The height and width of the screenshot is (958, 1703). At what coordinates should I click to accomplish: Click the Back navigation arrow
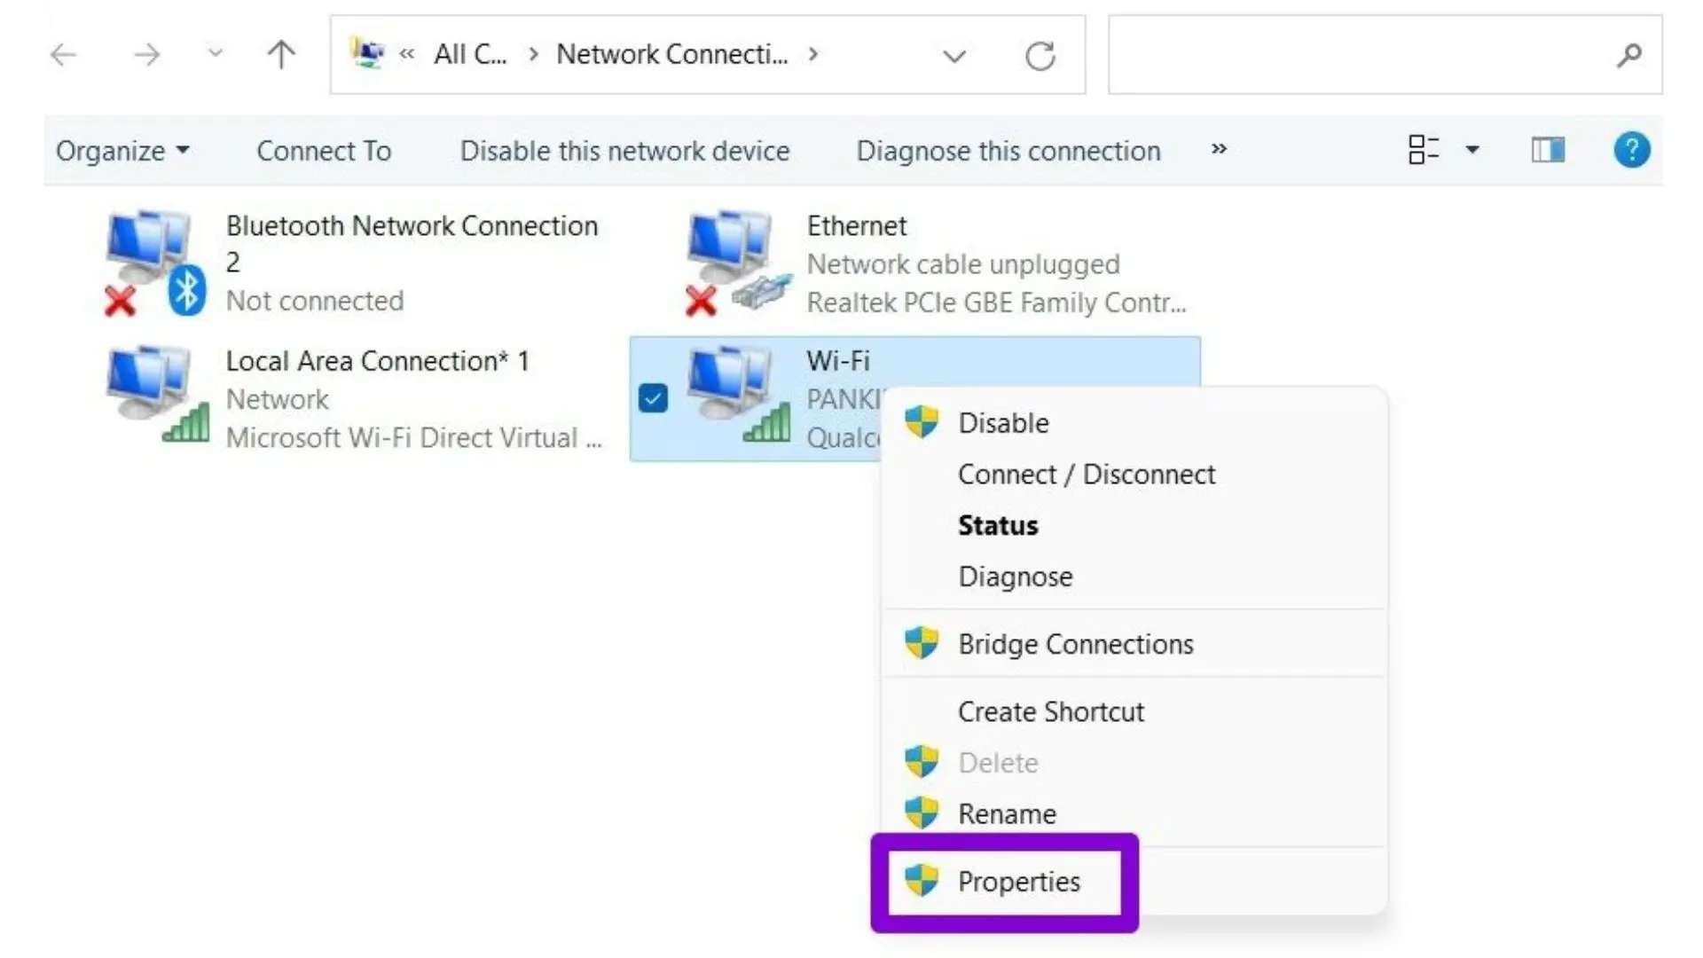click(63, 55)
